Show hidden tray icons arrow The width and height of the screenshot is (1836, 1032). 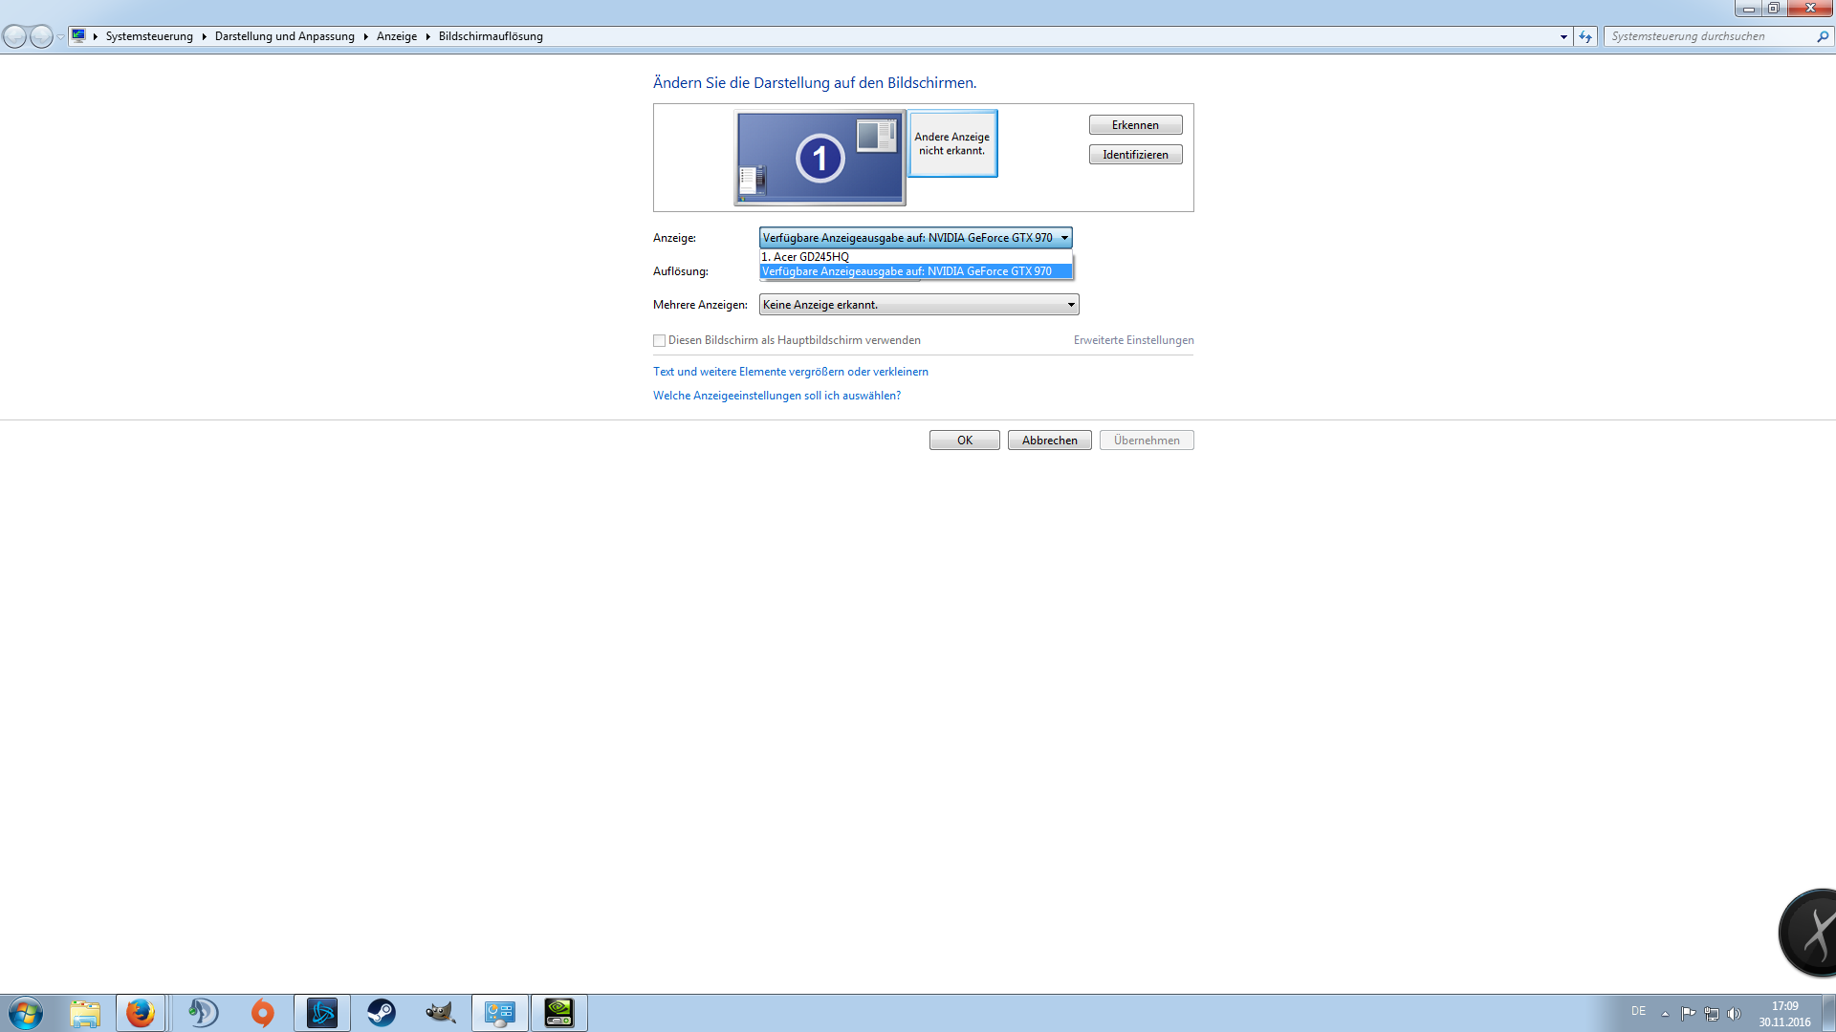pyautogui.click(x=1665, y=1014)
